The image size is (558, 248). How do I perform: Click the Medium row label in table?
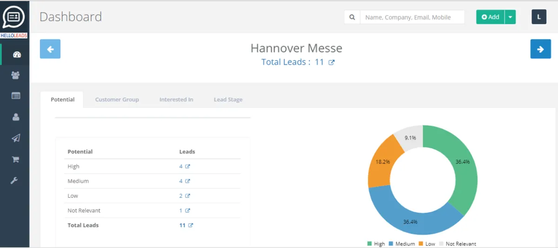click(x=78, y=181)
